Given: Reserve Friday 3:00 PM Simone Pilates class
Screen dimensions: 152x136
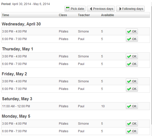Looking at the screenshot, I should [x=132, y=81].
